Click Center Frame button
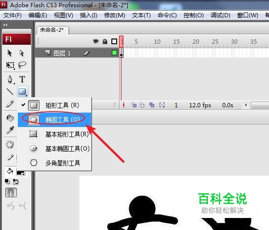 123,105
